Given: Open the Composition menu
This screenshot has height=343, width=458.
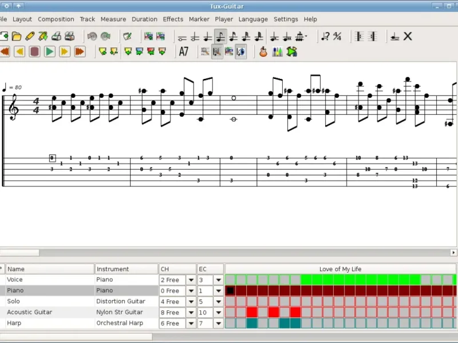Looking at the screenshot, I should tap(56, 19).
